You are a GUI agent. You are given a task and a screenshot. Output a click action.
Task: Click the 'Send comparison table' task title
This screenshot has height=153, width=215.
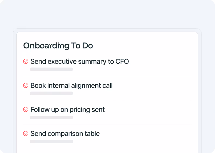pyautogui.click(x=65, y=133)
